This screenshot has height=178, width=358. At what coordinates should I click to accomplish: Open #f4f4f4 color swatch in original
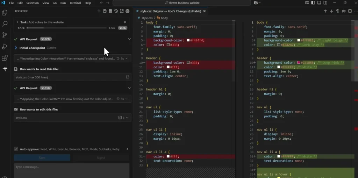click(188, 40)
